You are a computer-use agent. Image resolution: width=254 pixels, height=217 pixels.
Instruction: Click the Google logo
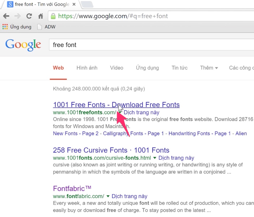(x=23, y=45)
